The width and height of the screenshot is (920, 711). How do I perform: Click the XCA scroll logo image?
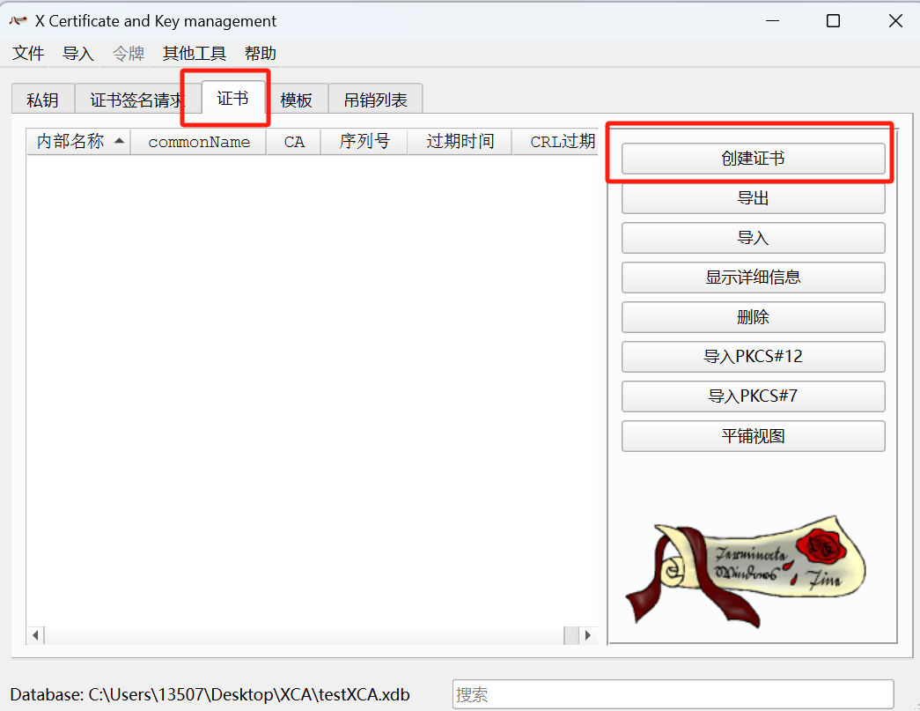pos(745,571)
